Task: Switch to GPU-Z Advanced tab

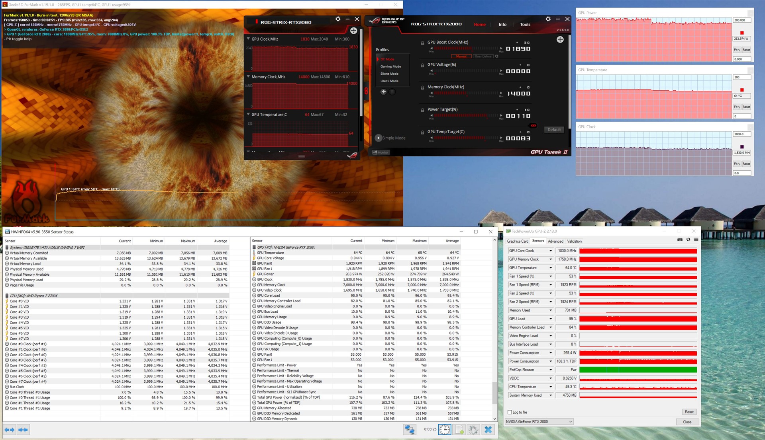Action: tap(555, 241)
